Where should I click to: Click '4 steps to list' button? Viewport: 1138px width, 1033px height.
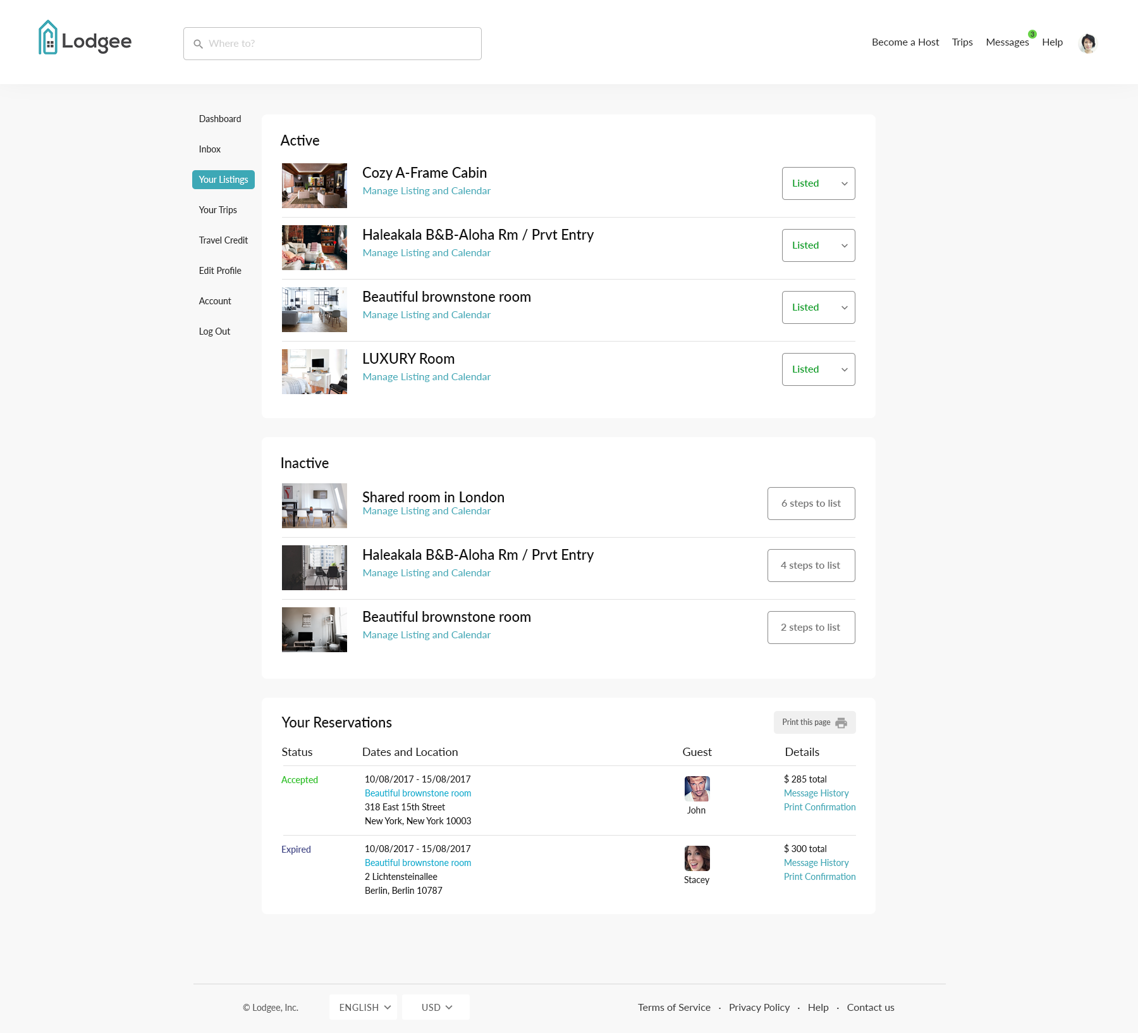pyautogui.click(x=811, y=566)
